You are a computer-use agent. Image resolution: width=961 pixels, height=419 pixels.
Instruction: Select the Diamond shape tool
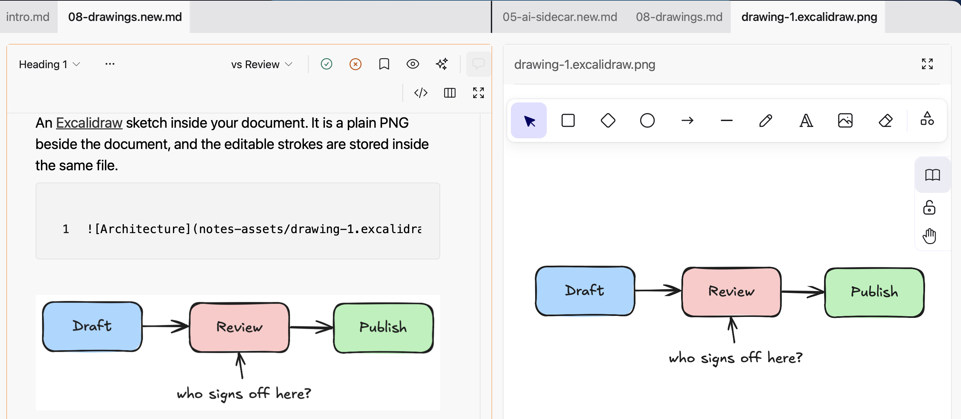point(608,121)
